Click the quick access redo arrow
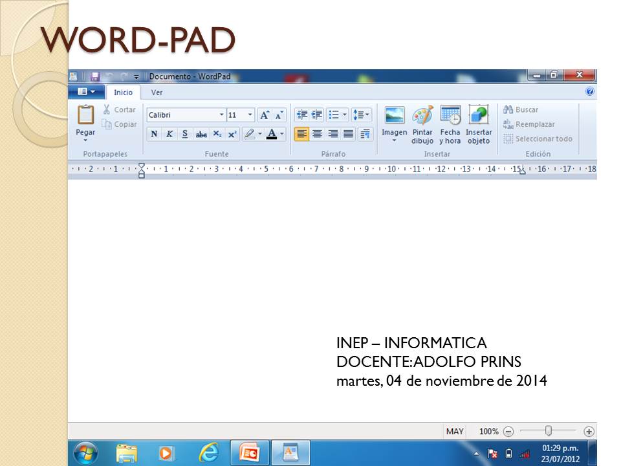Screen dimensions: 621x466 (124, 76)
